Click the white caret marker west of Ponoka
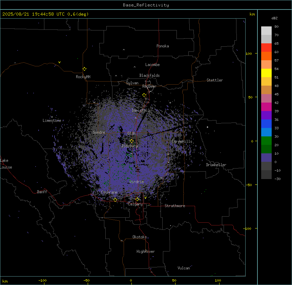 (124, 50)
